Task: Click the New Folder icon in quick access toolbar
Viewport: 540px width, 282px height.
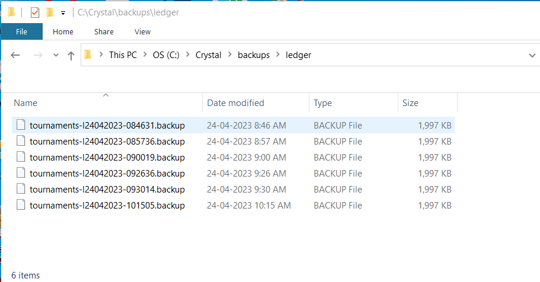Action: [x=50, y=13]
